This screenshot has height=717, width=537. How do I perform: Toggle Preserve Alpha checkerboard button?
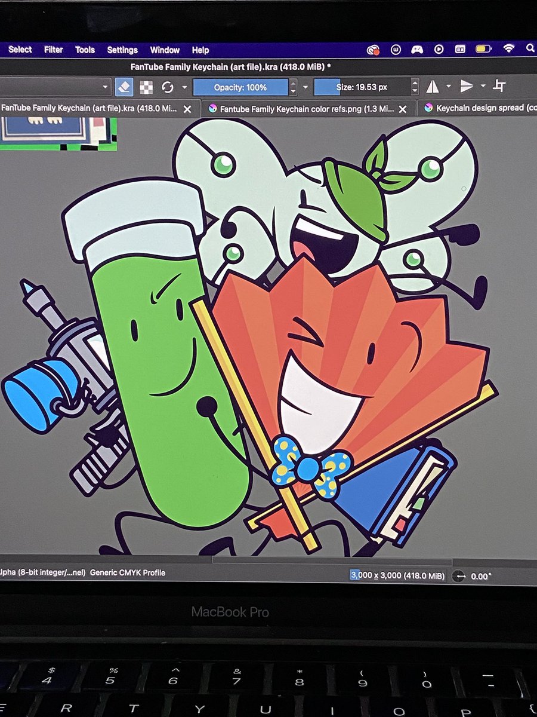point(146,87)
